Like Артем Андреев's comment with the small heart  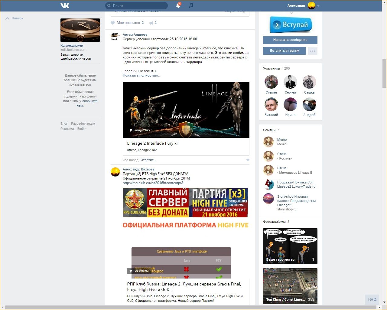(x=248, y=160)
